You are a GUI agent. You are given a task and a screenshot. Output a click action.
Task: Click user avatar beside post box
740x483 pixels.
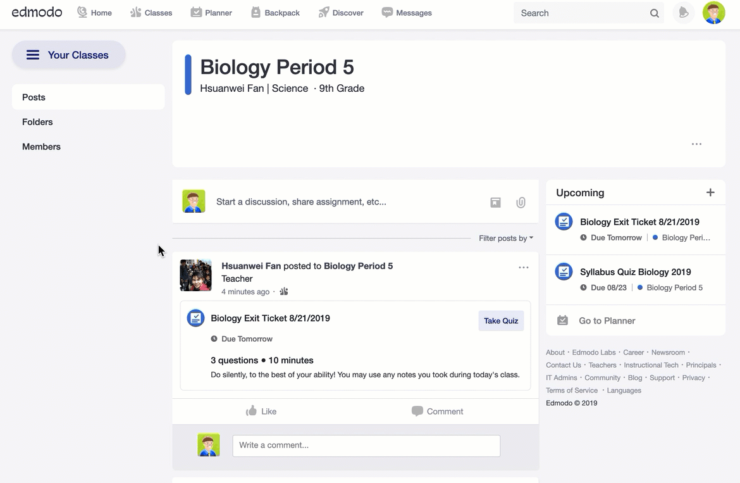pyautogui.click(x=194, y=201)
